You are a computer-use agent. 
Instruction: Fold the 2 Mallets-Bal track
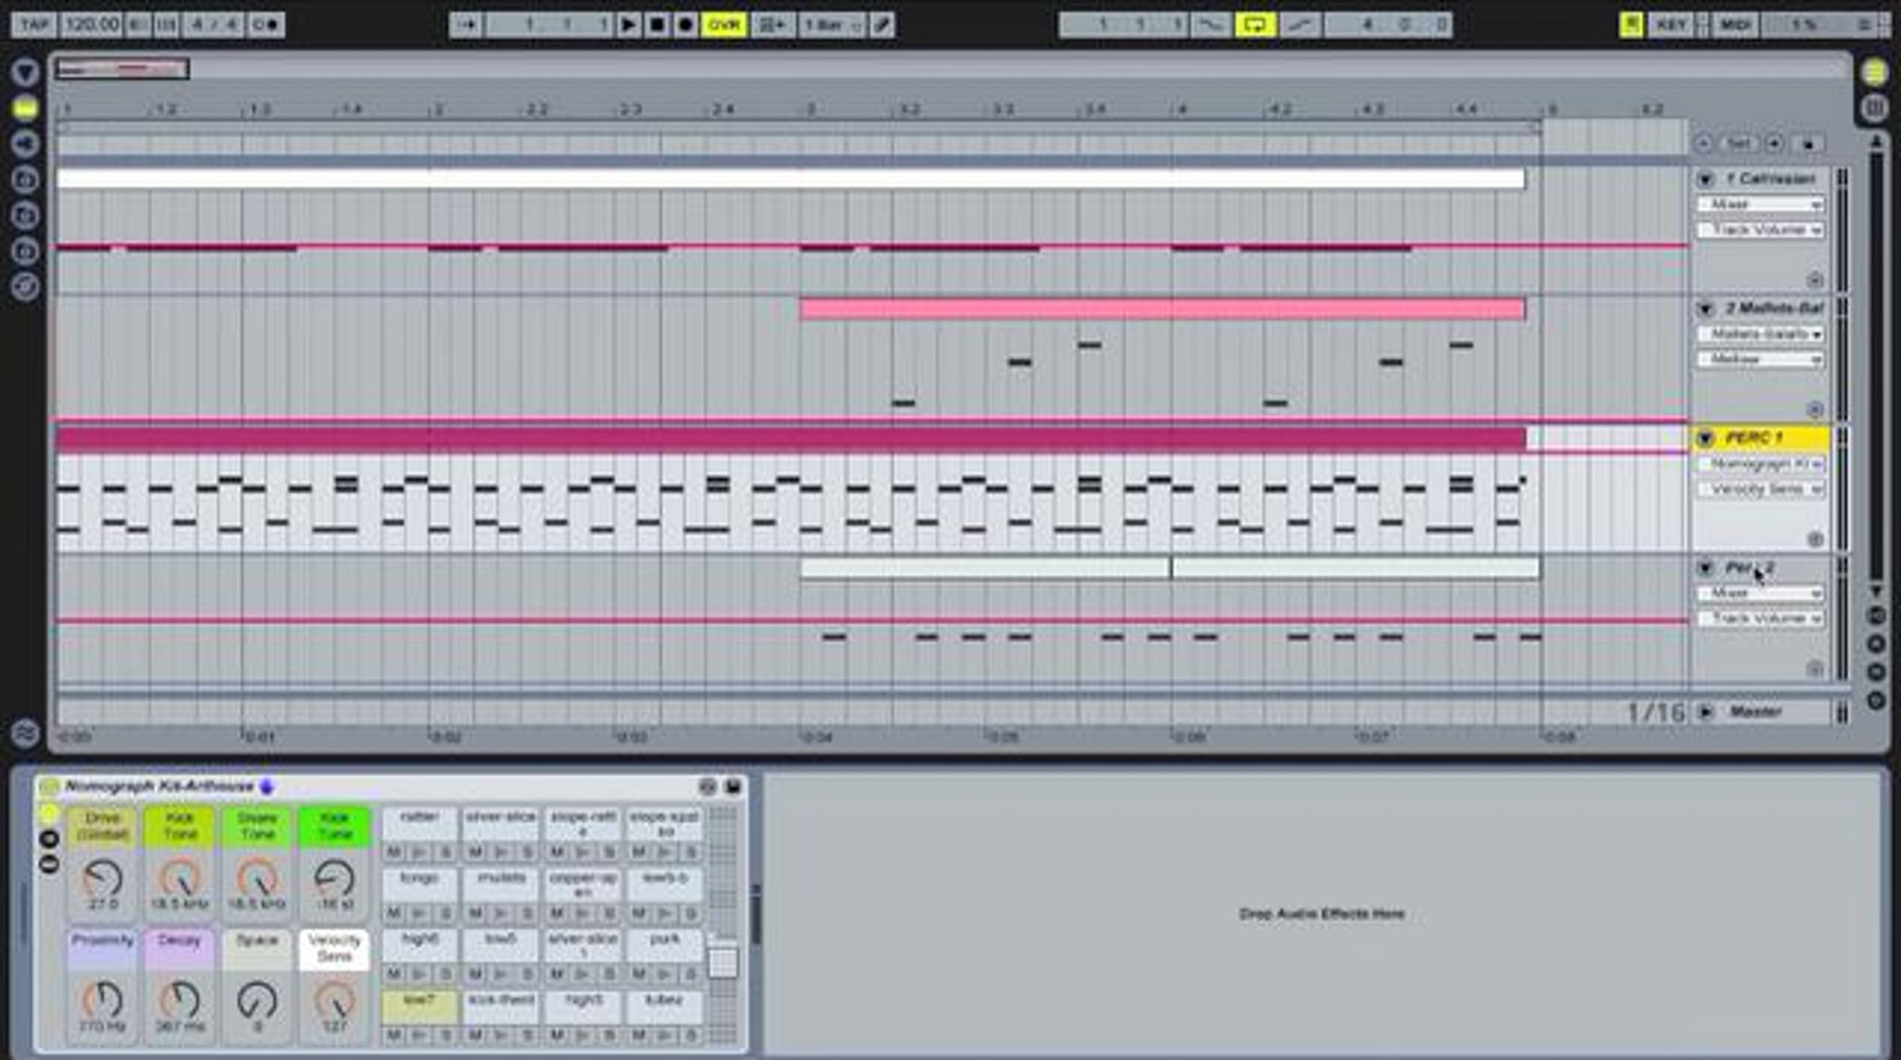1705,309
